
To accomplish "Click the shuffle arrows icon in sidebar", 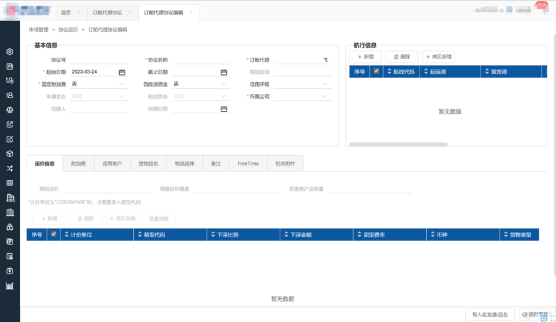I will tap(10, 168).
